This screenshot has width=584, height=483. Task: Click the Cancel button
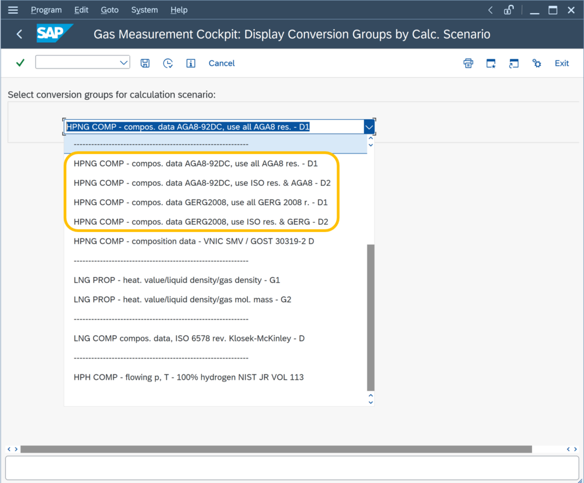(x=222, y=63)
